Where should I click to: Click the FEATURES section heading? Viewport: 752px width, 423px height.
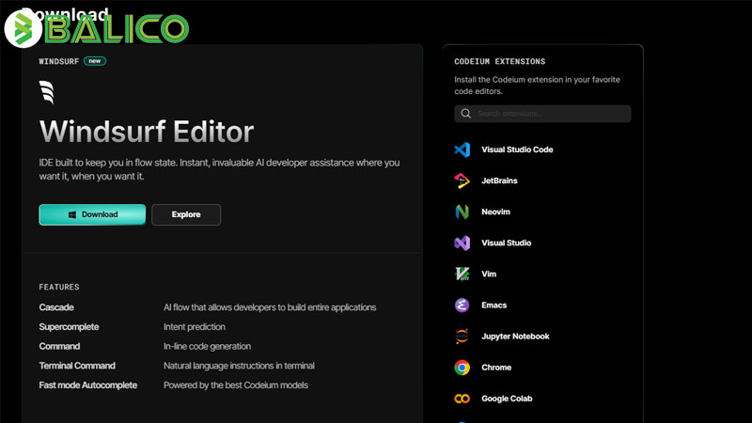click(x=59, y=287)
